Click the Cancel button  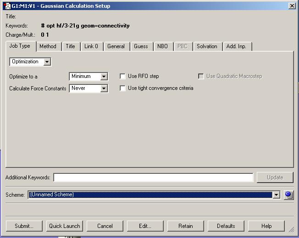point(105,226)
